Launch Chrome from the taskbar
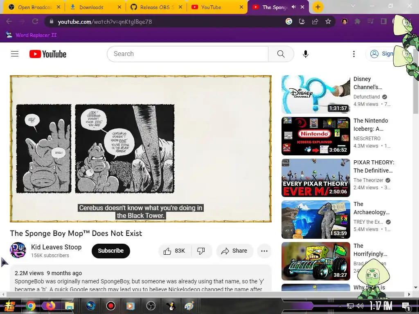The height and width of the screenshot is (314, 419). pyautogui.click(x=31, y=306)
